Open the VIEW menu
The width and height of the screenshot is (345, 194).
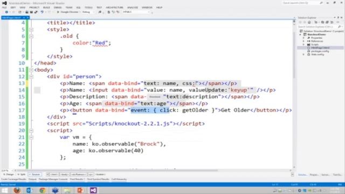pos(23,8)
